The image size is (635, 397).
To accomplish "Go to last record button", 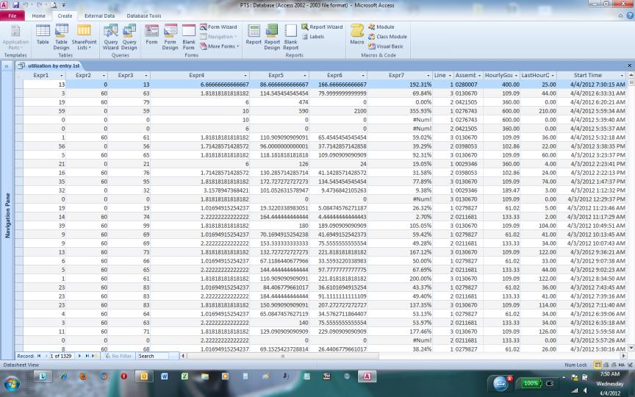I will 87,356.
